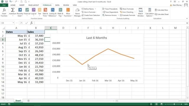Image resolution: width=189 pixels, height=106 pixels.
Task: Select column C header
Action: [x=51, y=28]
